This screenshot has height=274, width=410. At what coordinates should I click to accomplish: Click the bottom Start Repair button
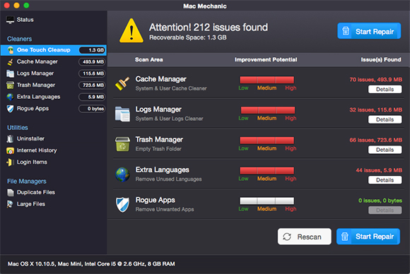(368, 237)
